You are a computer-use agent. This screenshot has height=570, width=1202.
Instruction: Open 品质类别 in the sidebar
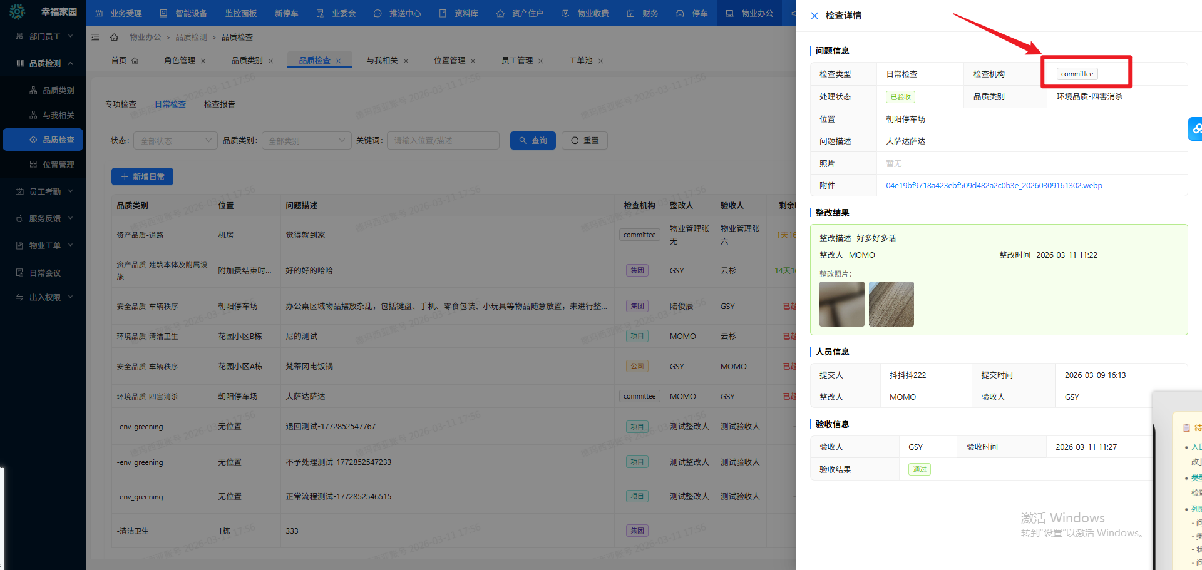click(58, 91)
